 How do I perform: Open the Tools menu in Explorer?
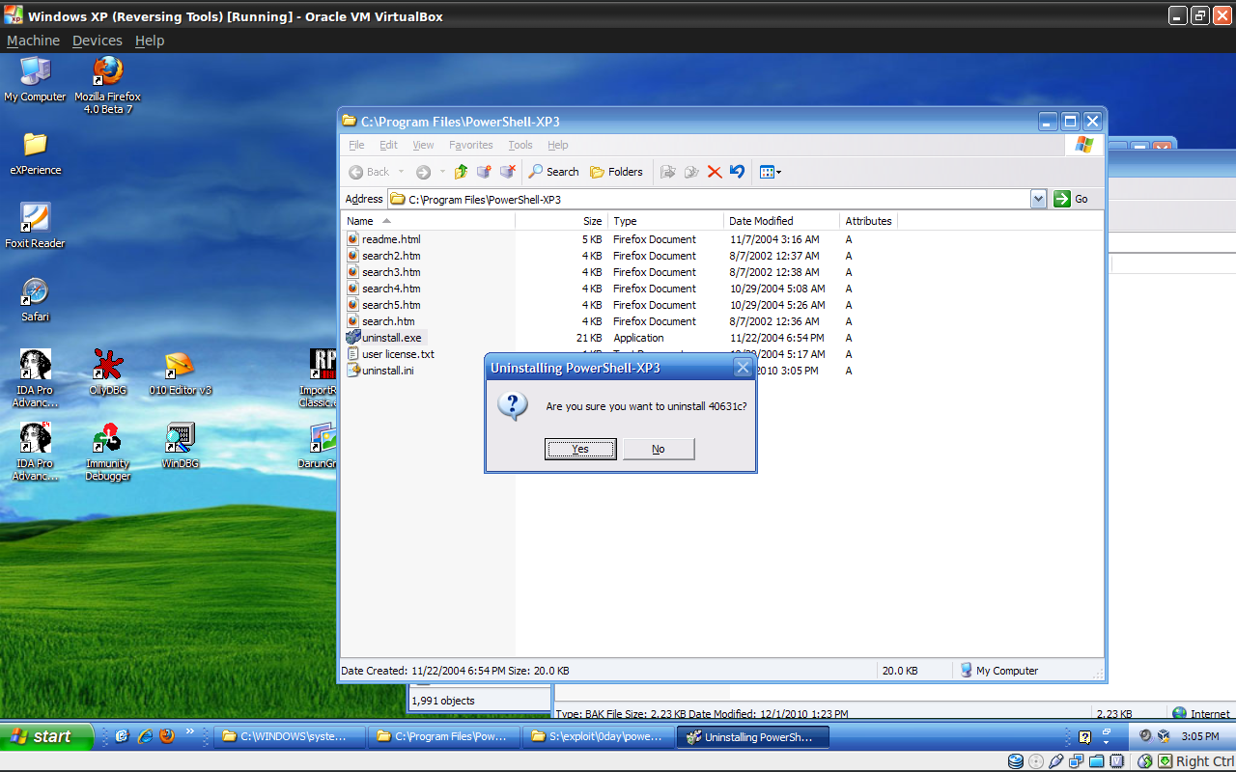pos(520,145)
